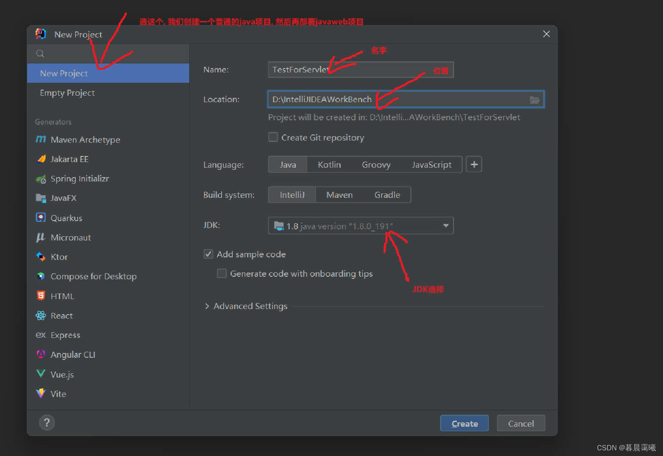Open the Location folder browse icon

coord(535,100)
